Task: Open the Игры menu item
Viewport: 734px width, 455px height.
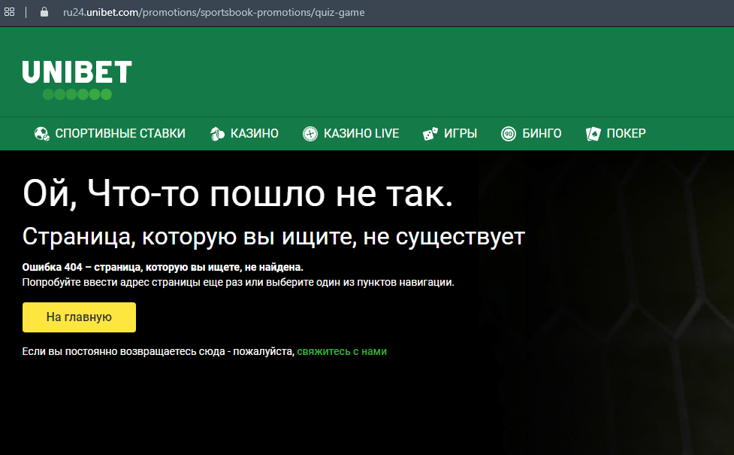Action: (x=450, y=134)
